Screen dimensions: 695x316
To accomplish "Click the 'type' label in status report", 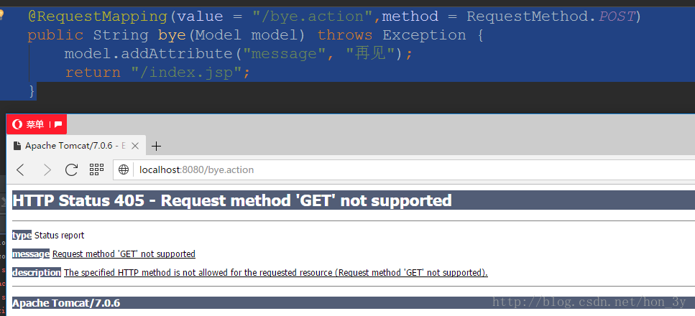I will click(22, 235).
